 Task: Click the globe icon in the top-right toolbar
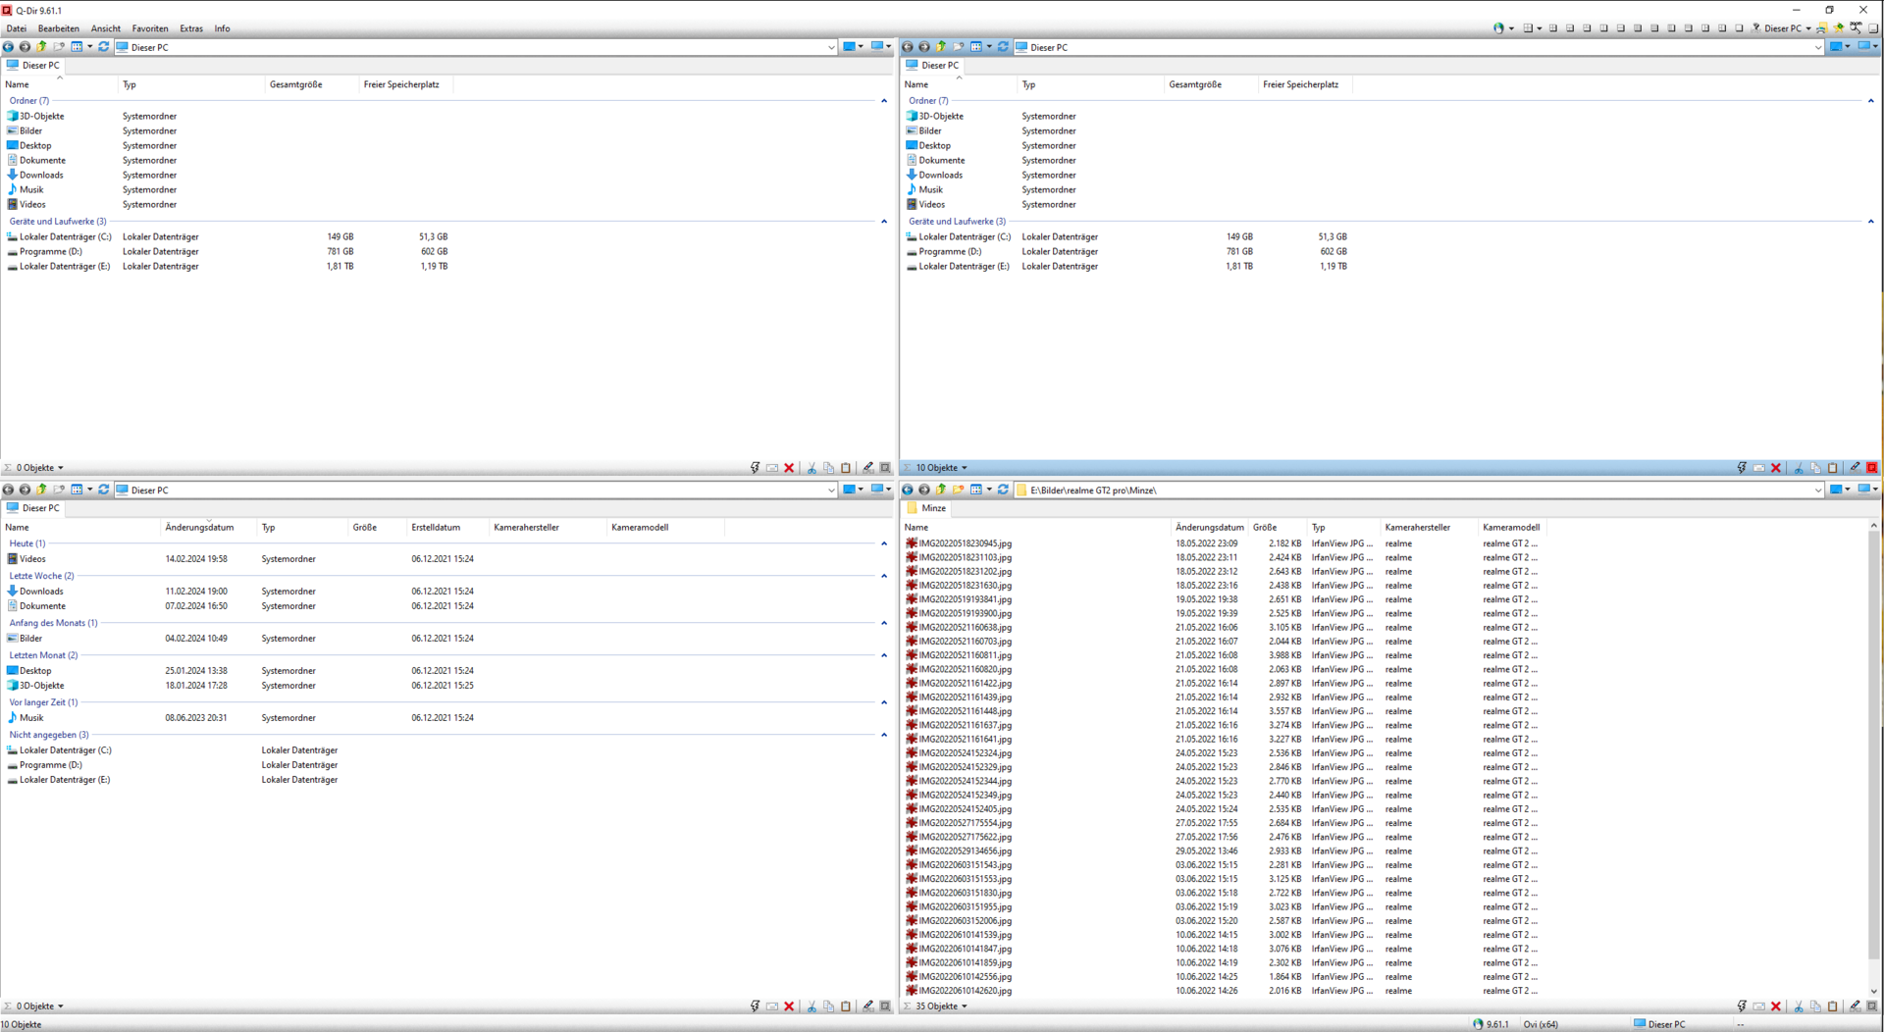[1498, 28]
